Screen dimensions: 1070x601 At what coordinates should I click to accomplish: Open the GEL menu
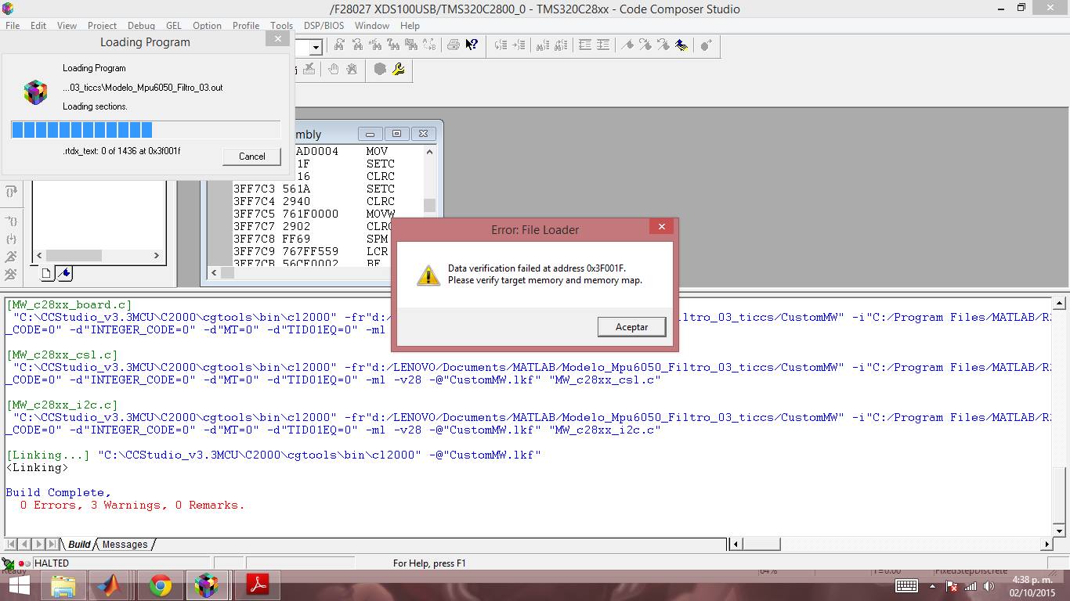[x=173, y=25]
